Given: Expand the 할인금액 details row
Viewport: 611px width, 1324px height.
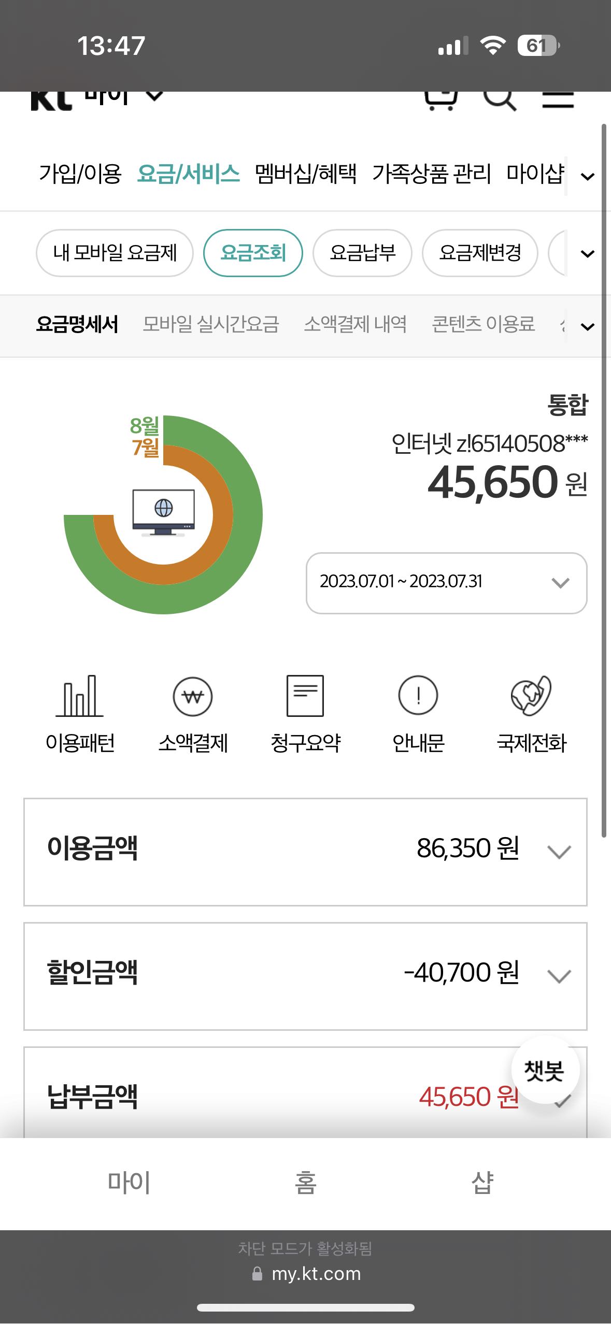Looking at the screenshot, I should tap(559, 976).
